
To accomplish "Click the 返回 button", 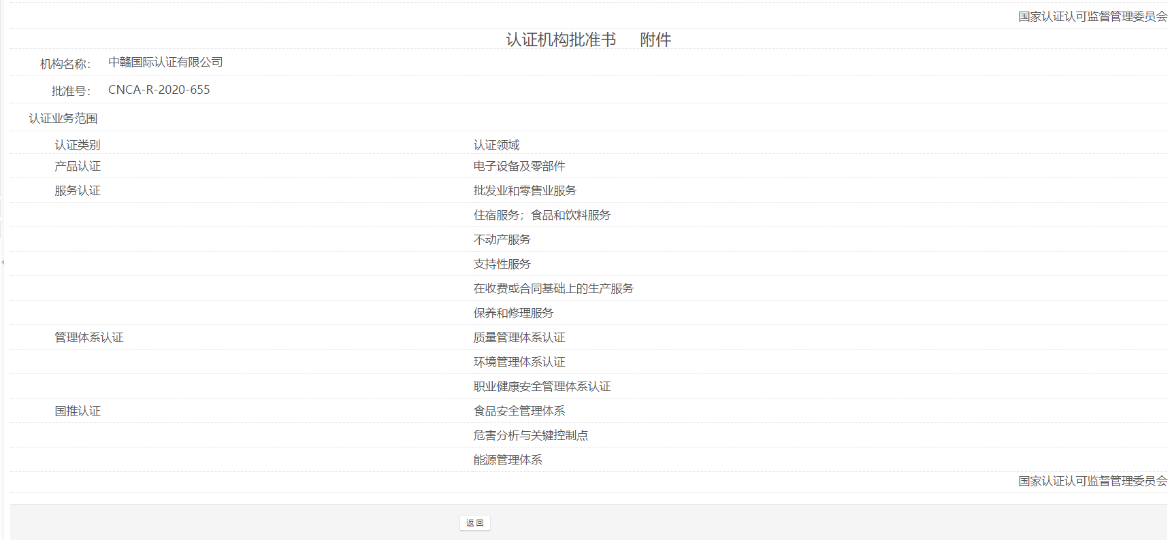I will (x=474, y=523).
